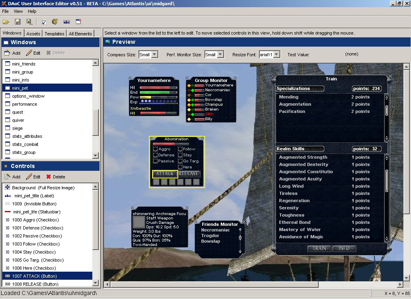
Task: Select mini_pet_life (Statusbar) in Controls list
Action: 47,212
